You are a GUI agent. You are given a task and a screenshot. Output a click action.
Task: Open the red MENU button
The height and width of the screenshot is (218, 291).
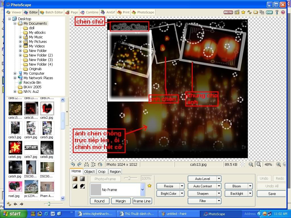[x=228, y=12]
